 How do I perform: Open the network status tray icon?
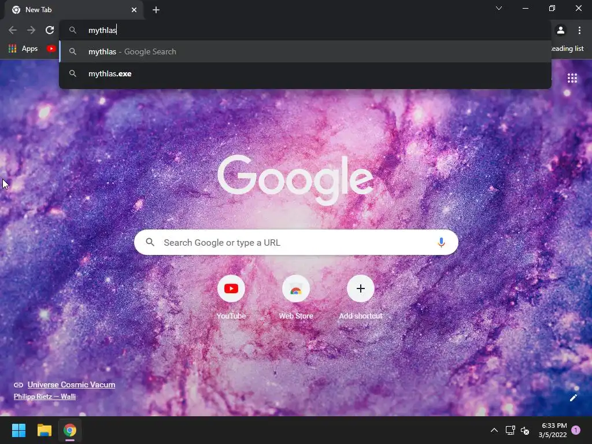(x=510, y=430)
